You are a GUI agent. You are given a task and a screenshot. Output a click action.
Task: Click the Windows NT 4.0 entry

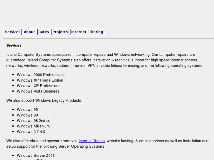[x=31, y=132]
